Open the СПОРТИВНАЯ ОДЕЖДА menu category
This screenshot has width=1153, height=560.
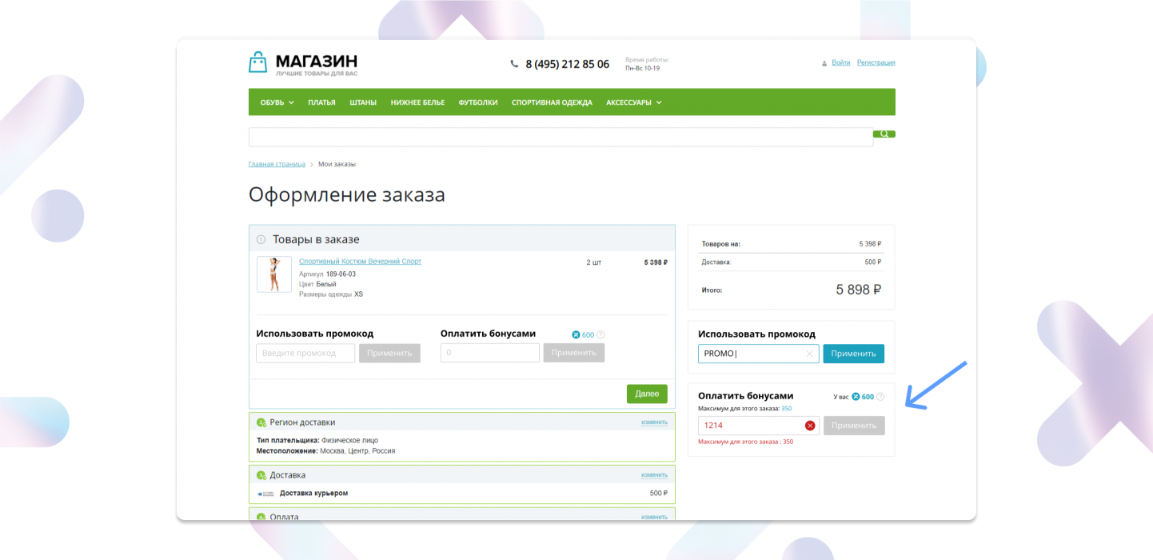(552, 102)
